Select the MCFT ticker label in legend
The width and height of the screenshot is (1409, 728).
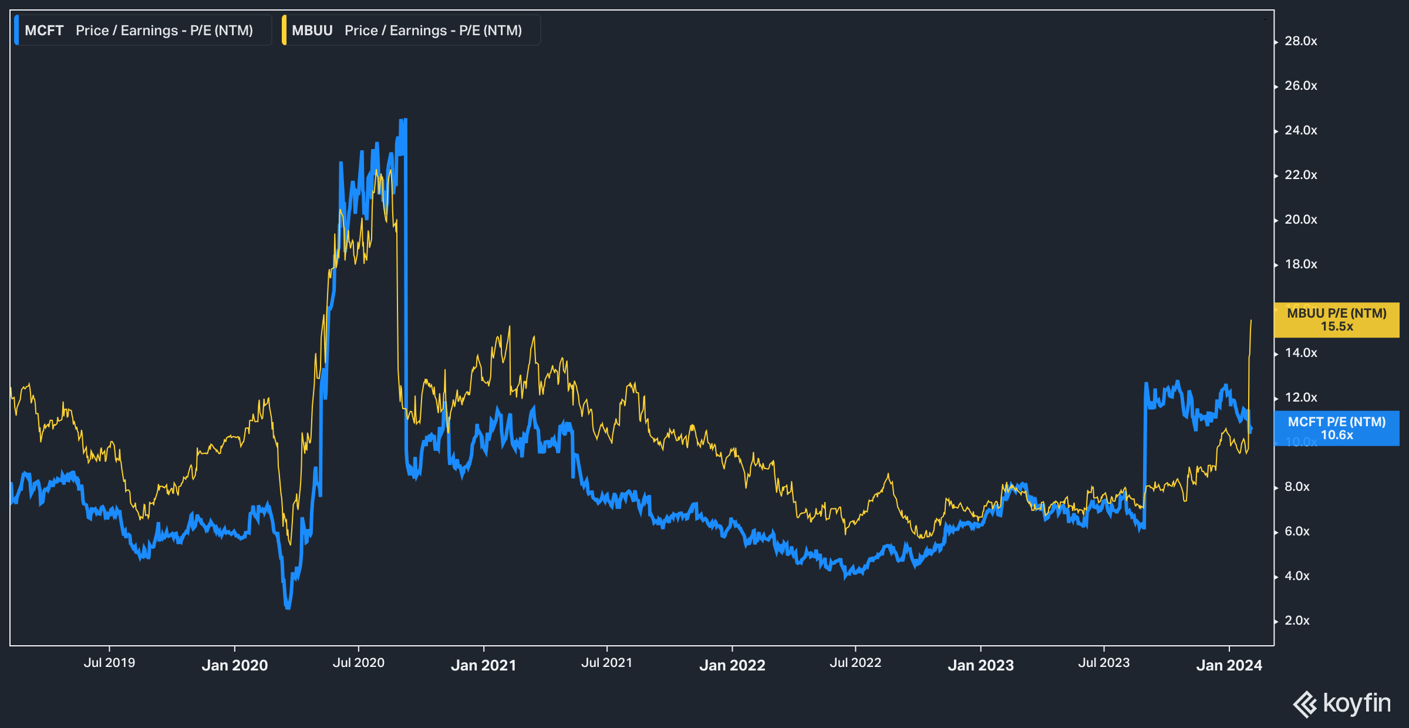click(44, 31)
